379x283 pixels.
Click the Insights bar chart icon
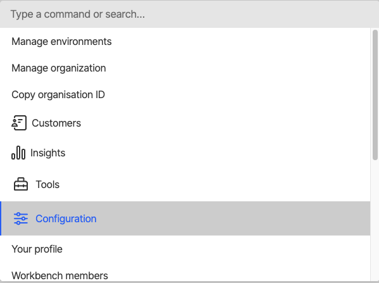pos(18,153)
